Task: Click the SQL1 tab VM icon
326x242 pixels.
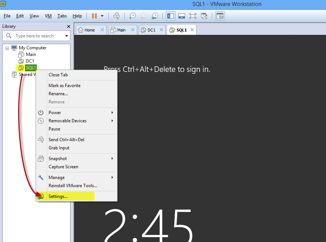Action: (x=172, y=30)
